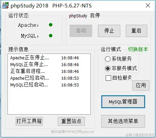Open the MySQL管理器 dropdown button
The height and width of the screenshot is (138, 156).
click(123, 102)
